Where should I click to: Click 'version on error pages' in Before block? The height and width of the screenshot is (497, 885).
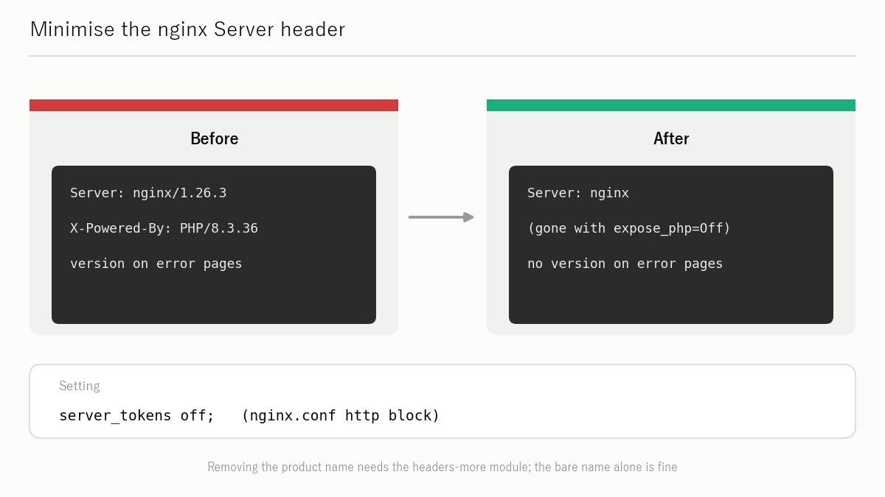156,264
